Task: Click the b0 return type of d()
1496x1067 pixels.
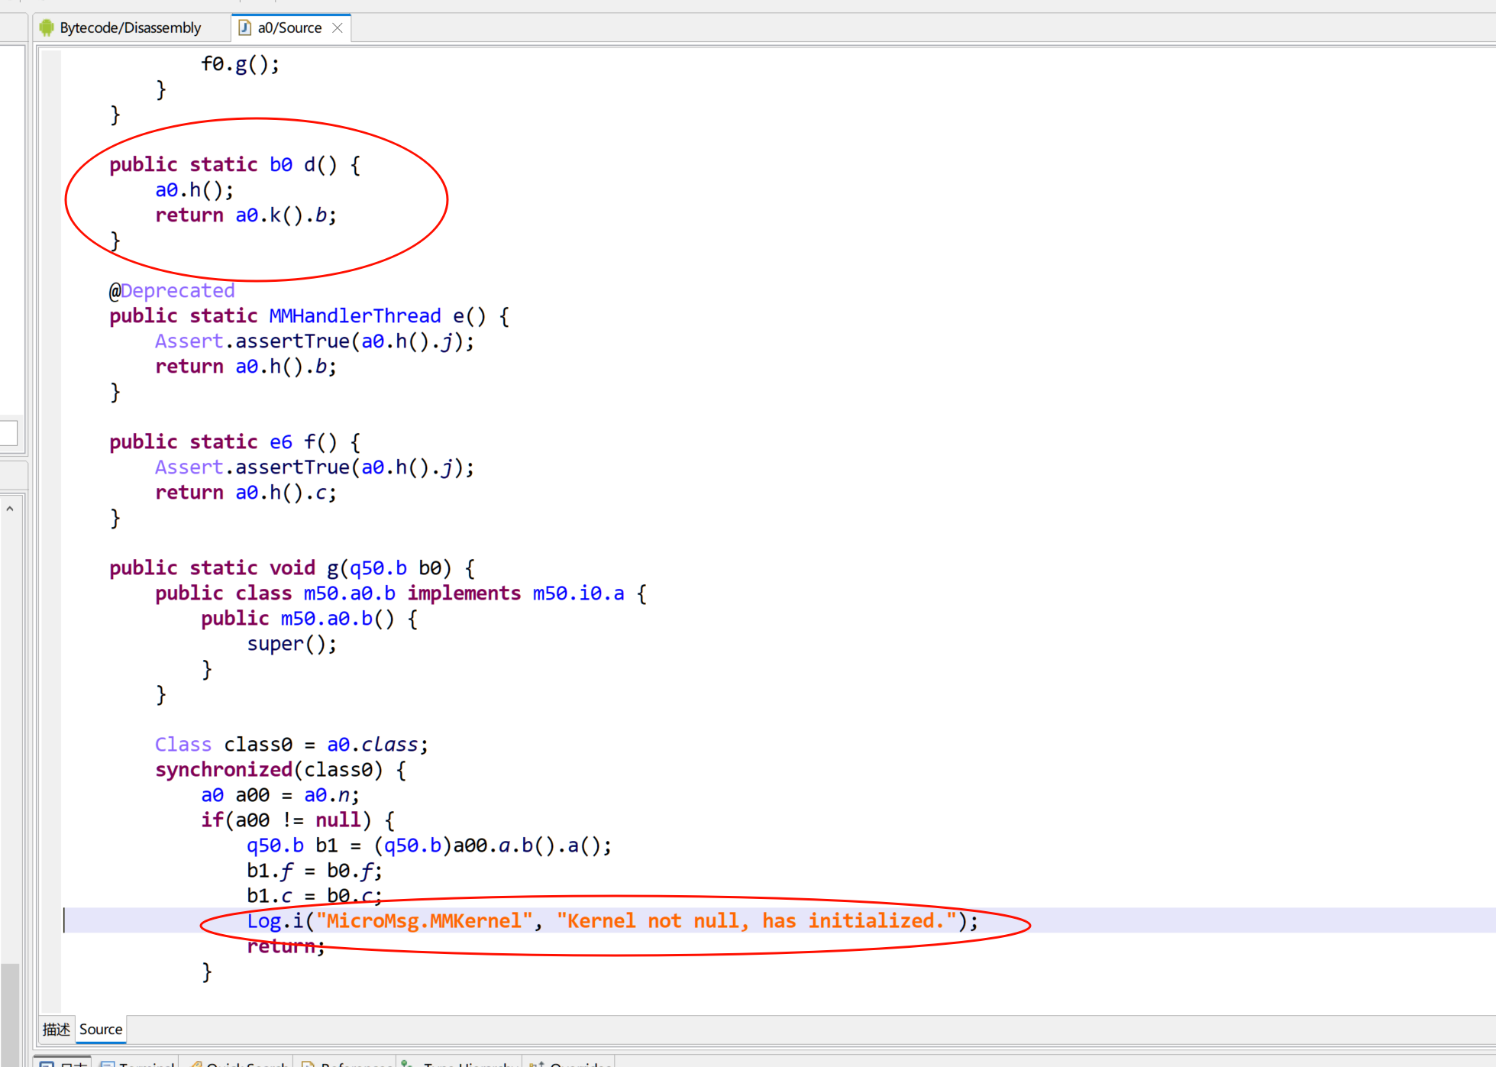Action: (x=281, y=165)
